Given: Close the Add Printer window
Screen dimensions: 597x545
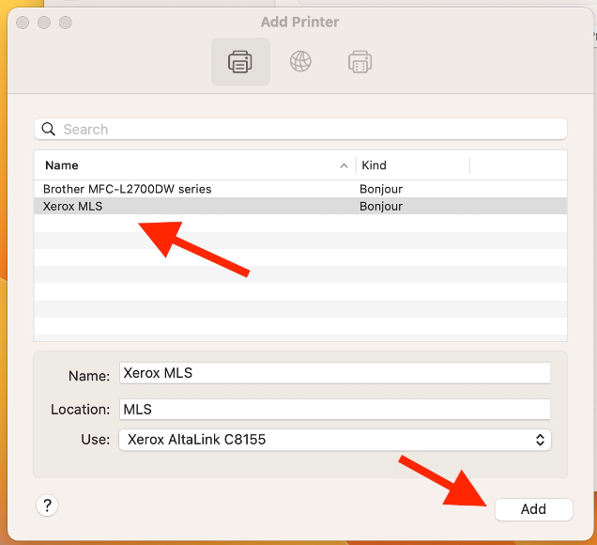Looking at the screenshot, I should 23,23.
